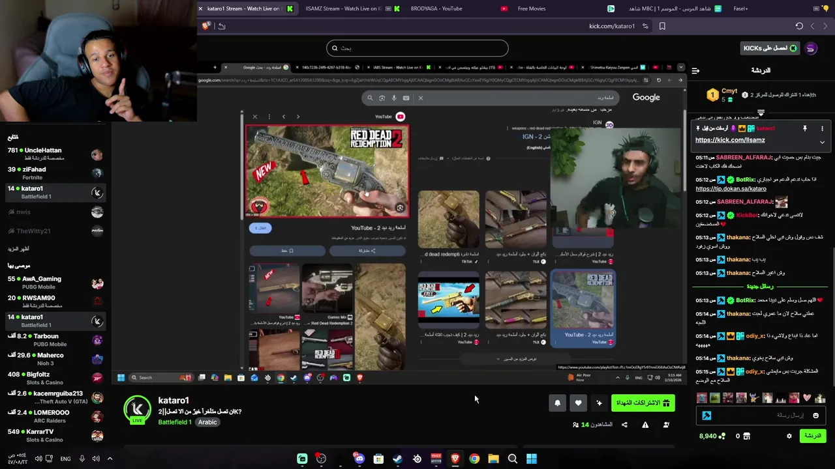Open chat settings gear icon

pyautogui.click(x=789, y=436)
